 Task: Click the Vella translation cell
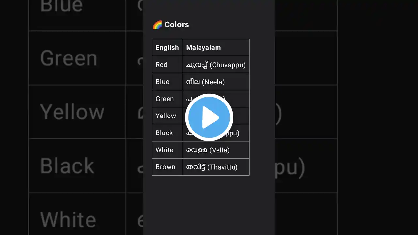coord(216,150)
